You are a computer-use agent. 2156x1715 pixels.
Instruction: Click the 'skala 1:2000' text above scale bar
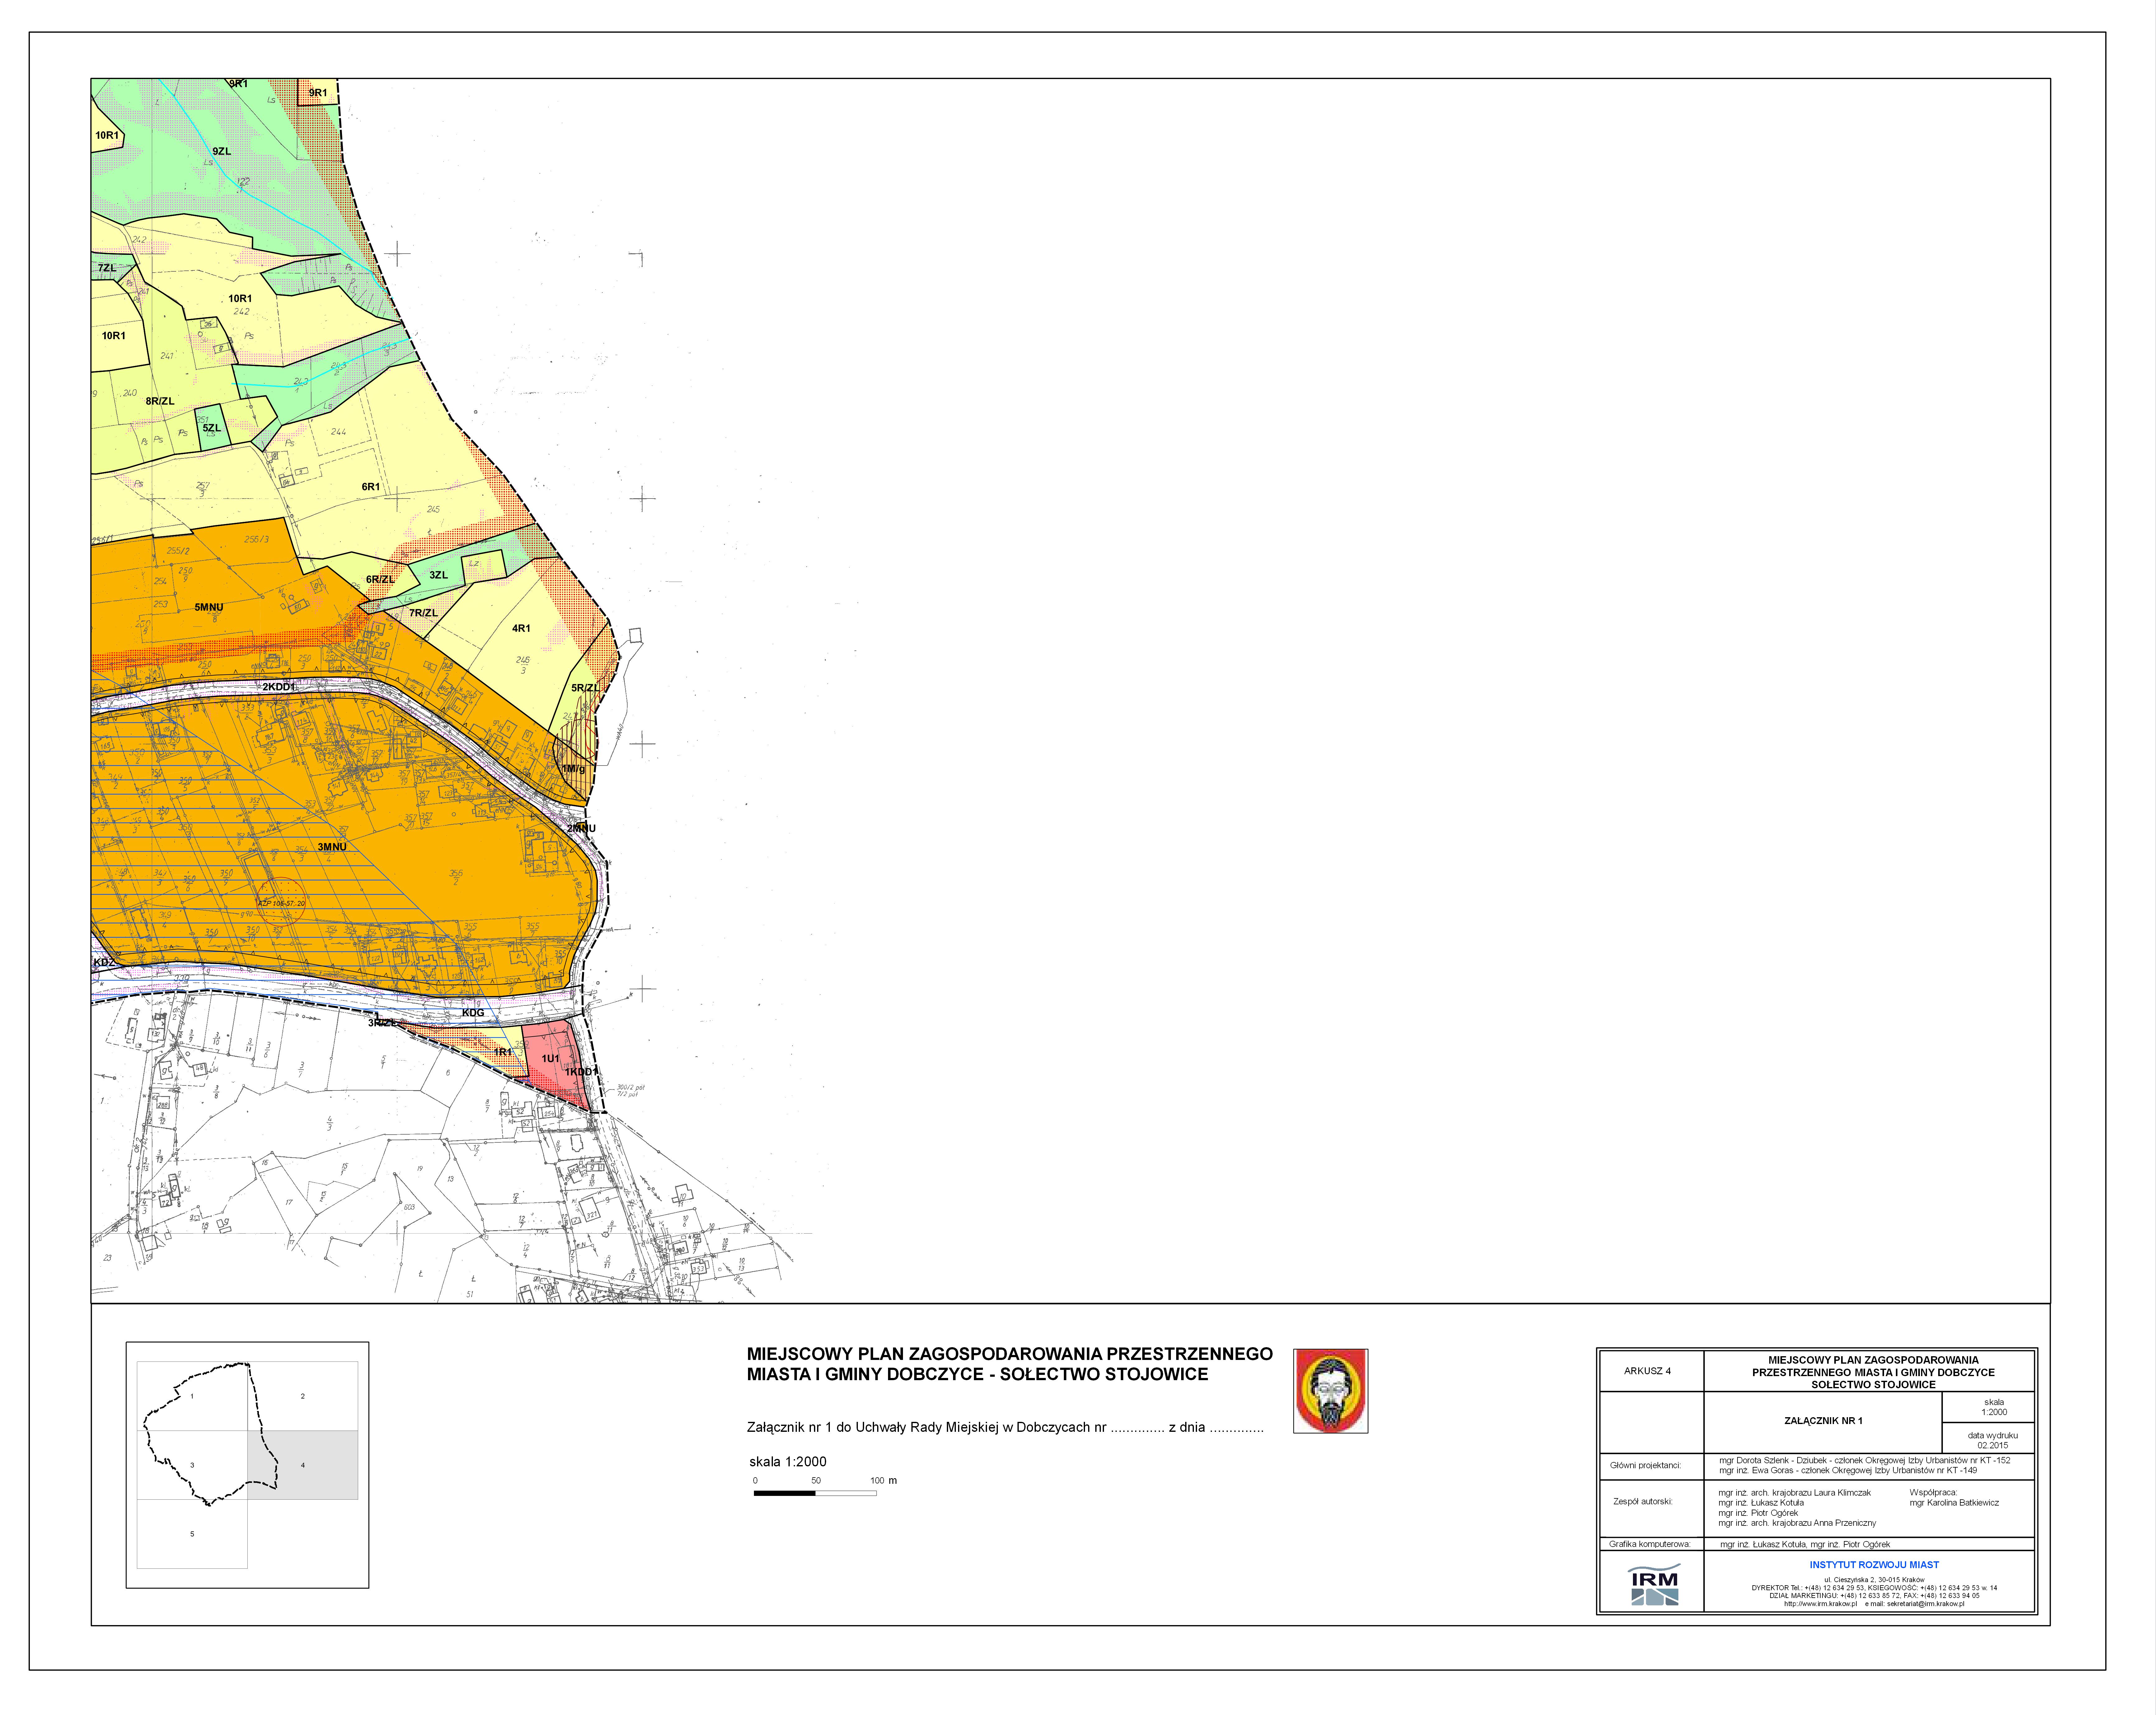[x=788, y=1462]
